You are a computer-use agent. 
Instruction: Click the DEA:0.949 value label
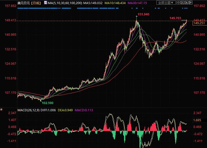point(66,110)
